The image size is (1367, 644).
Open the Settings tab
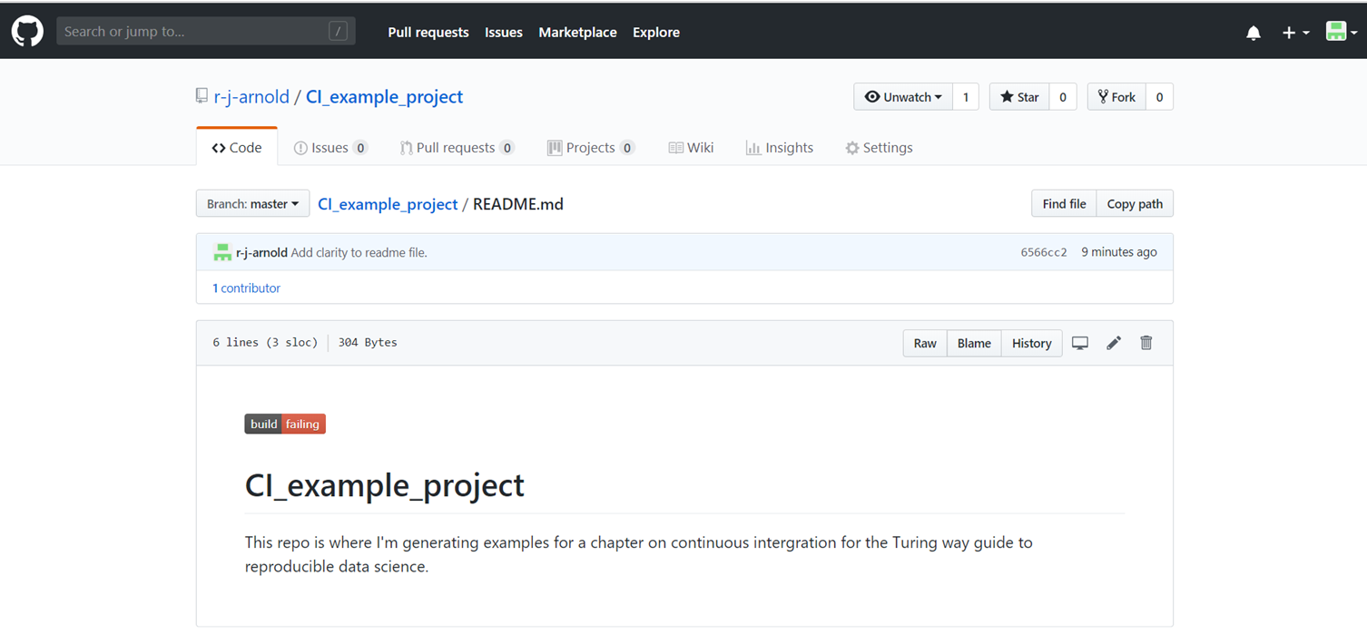tap(879, 148)
